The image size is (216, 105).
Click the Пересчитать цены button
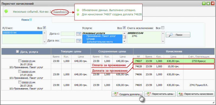pos(160,94)
